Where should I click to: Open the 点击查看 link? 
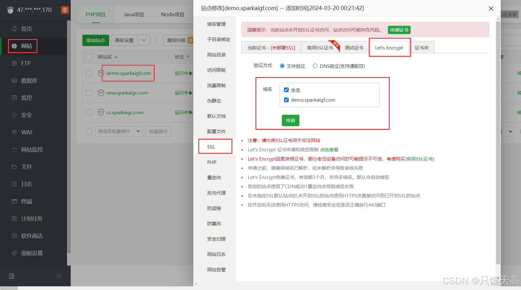[329, 149]
